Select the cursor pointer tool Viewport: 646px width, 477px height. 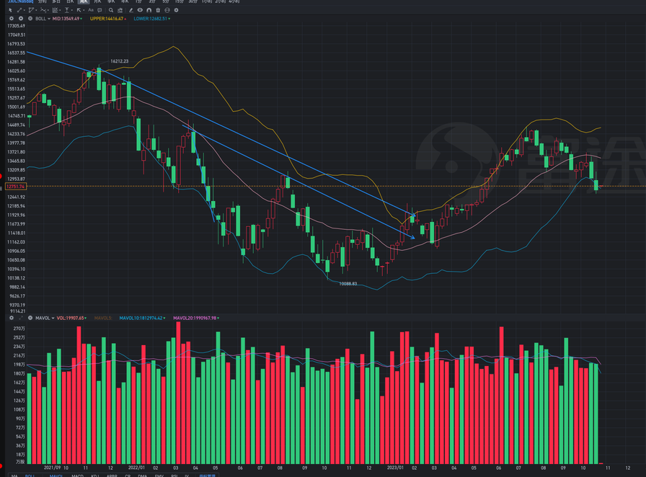[10, 10]
